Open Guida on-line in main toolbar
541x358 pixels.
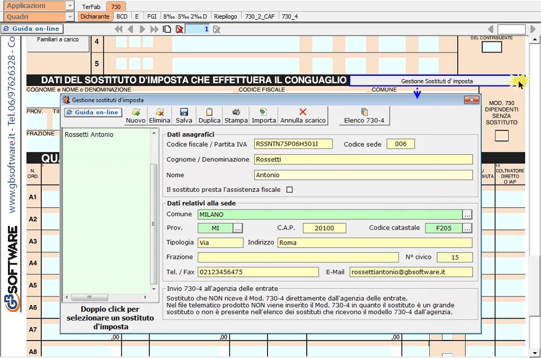point(32,29)
